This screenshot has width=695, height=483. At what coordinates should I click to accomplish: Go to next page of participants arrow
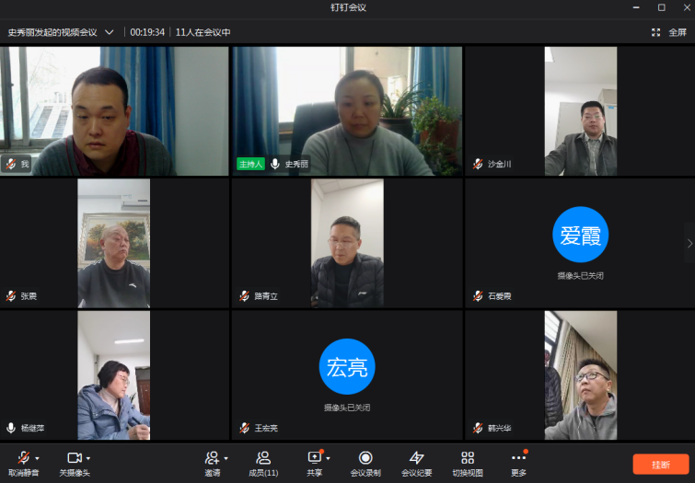click(687, 243)
